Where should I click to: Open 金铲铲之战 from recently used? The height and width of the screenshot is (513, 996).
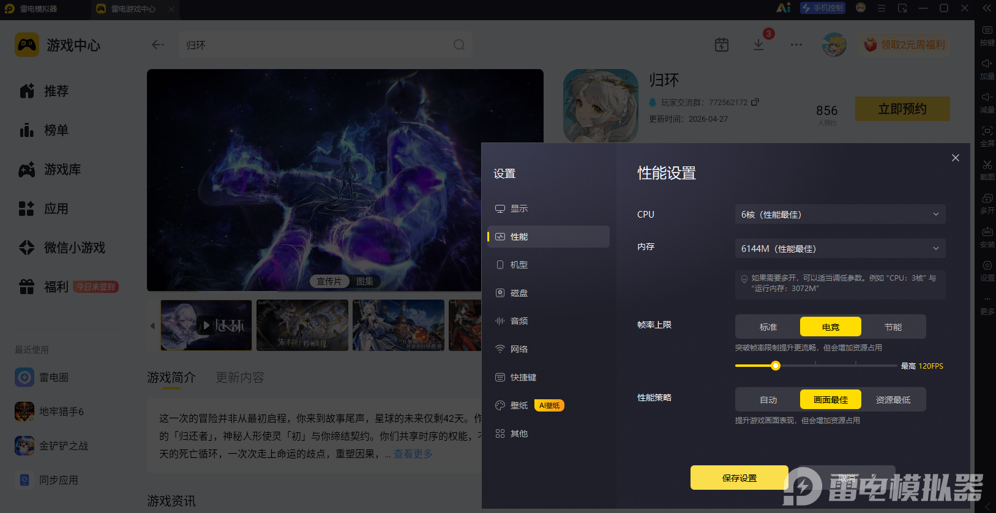[51, 446]
